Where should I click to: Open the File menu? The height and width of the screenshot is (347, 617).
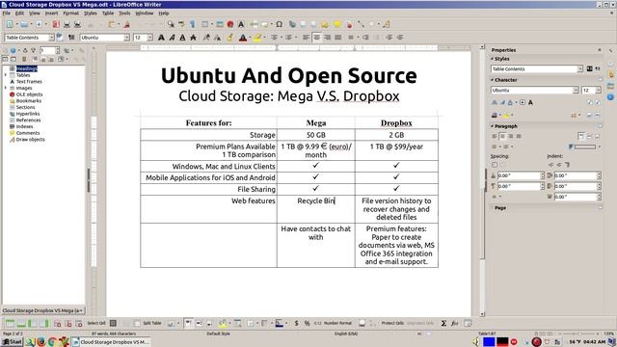pos(7,13)
